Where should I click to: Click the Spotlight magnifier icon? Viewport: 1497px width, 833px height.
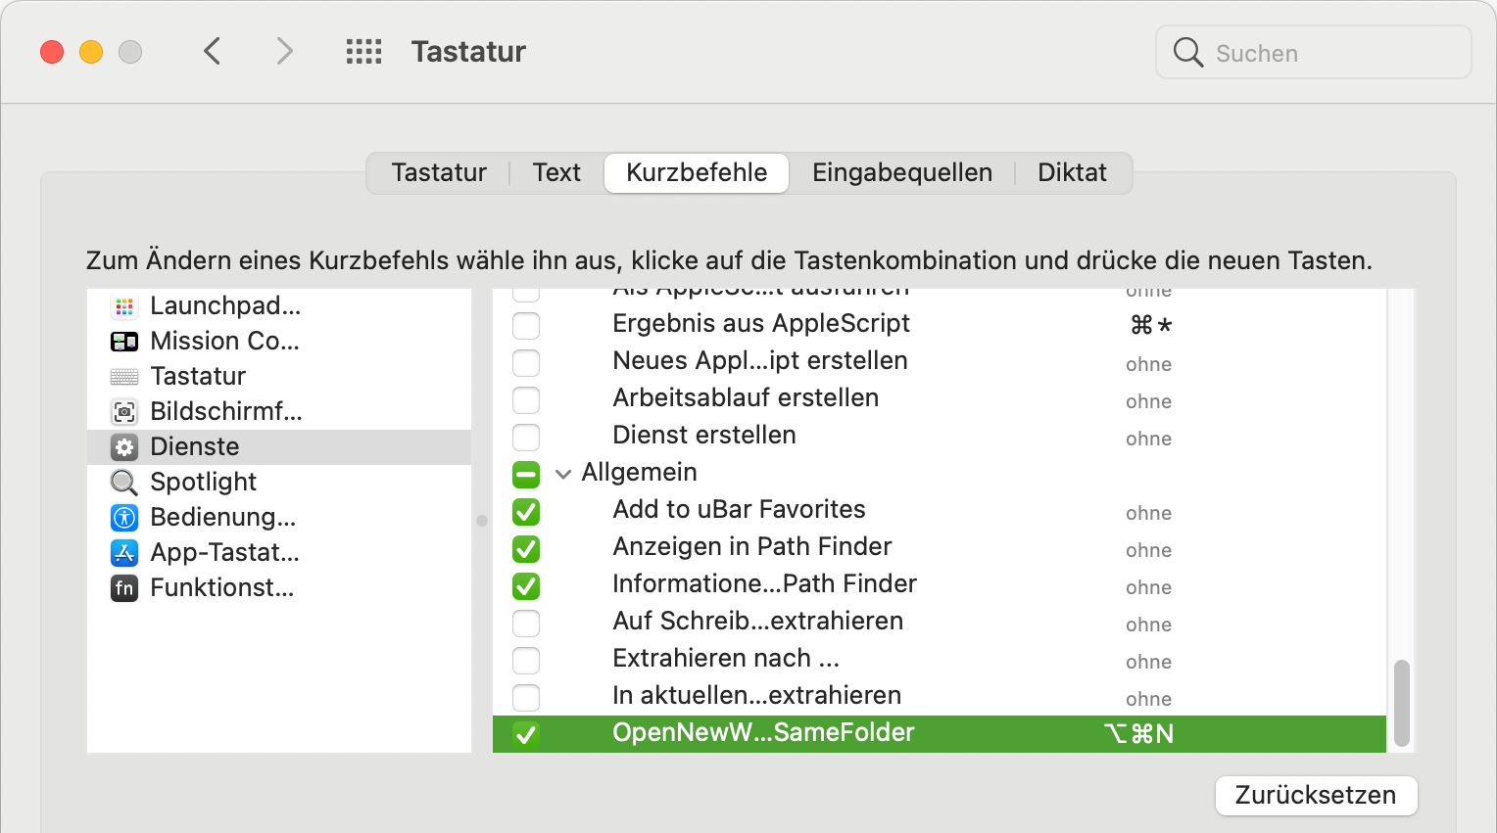pos(124,483)
